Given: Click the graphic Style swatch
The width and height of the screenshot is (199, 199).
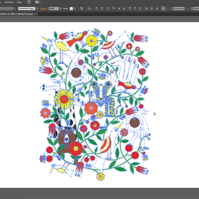Looking at the screenshot, I should pos(71,8).
